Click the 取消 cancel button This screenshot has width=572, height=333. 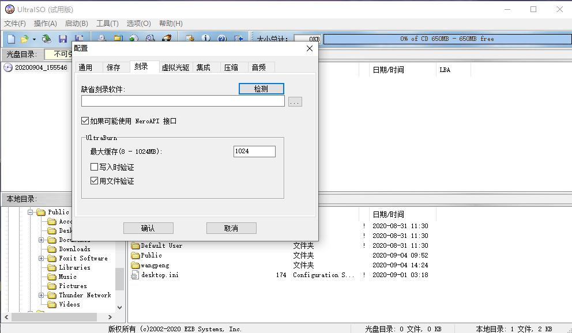pos(231,229)
